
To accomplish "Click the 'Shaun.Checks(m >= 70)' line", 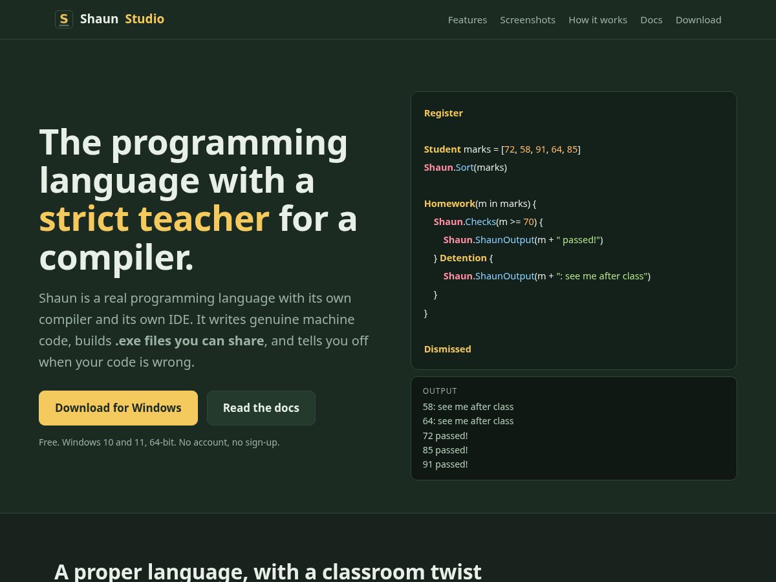I will [488, 222].
